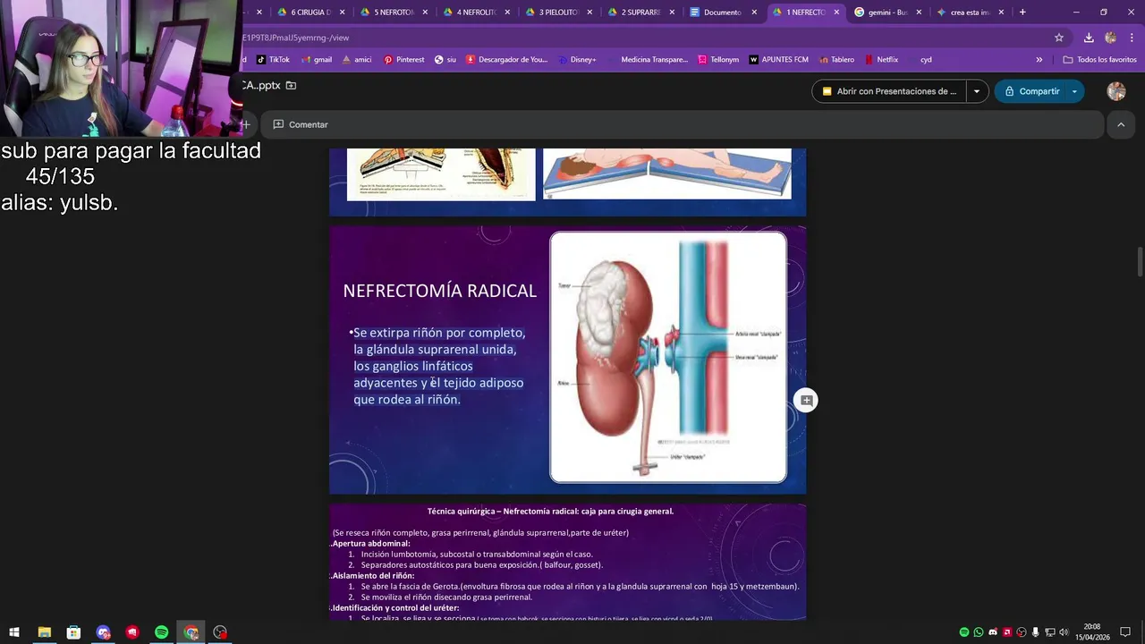Open File Explorer from the taskbar
The width and height of the screenshot is (1145, 644).
pos(44,632)
